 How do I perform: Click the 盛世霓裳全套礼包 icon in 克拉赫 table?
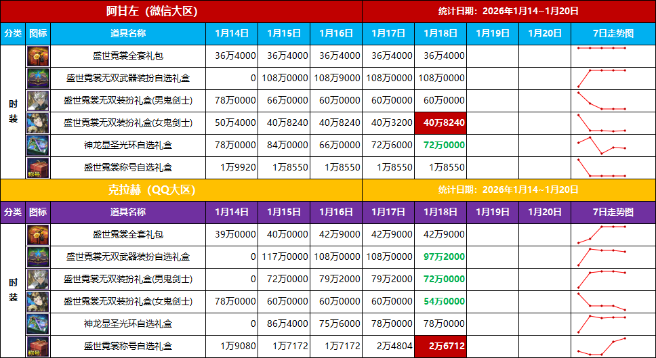coord(38,235)
